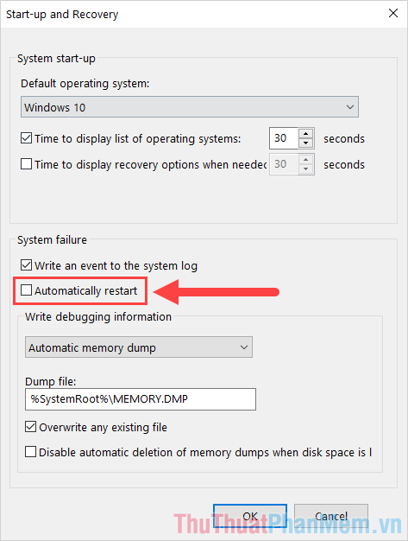The height and width of the screenshot is (541, 408).
Task: Check the Automatically restart checkbox
Action: click(27, 290)
